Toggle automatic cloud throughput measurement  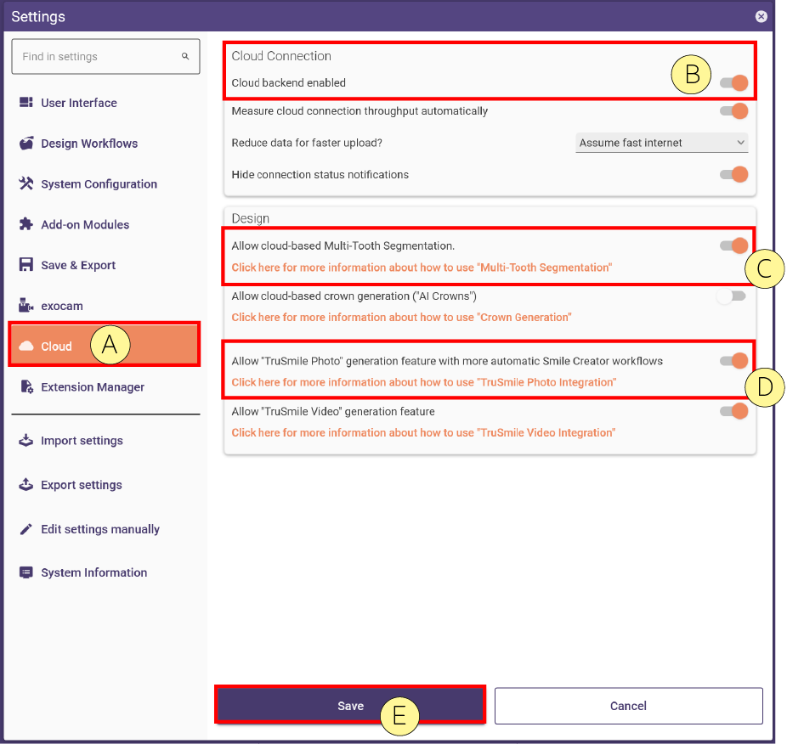pos(733,111)
